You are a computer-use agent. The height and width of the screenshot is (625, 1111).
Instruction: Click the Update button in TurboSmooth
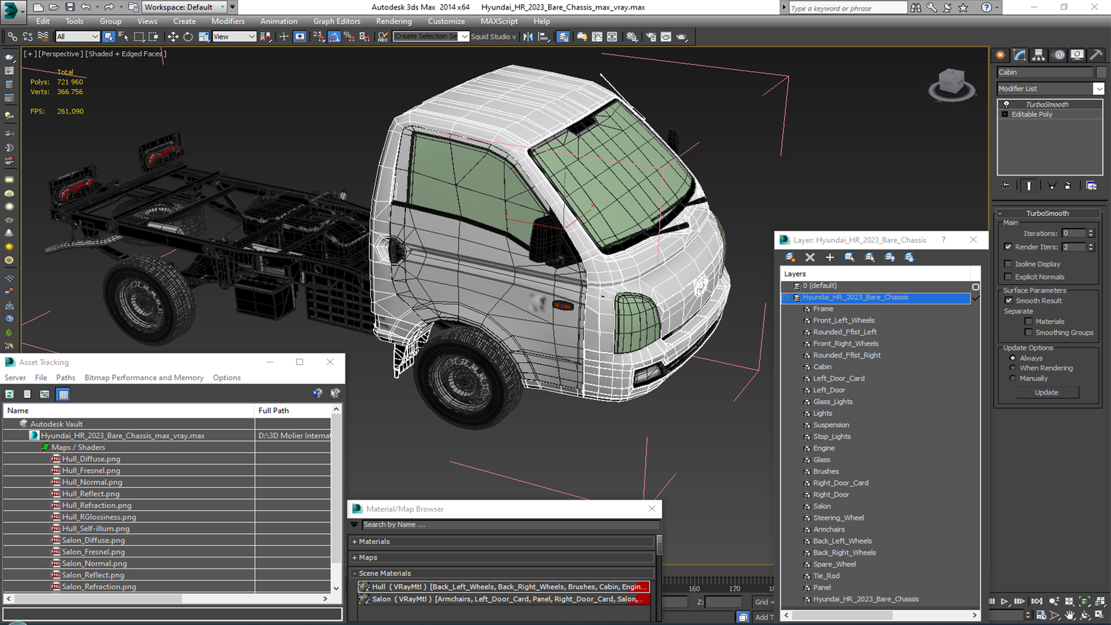pyautogui.click(x=1046, y=392)
